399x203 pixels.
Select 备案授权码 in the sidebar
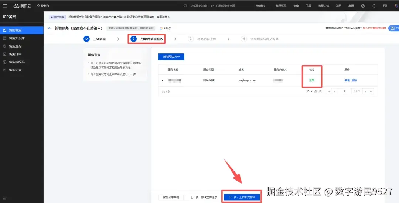tap(22, 62)
